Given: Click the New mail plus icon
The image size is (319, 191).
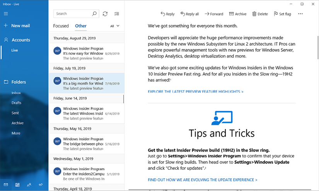Looking at the screenshot, I should pos(6,25).
